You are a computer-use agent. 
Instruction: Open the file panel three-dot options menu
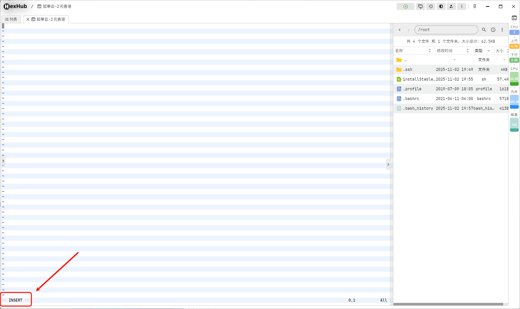point(502,30)
